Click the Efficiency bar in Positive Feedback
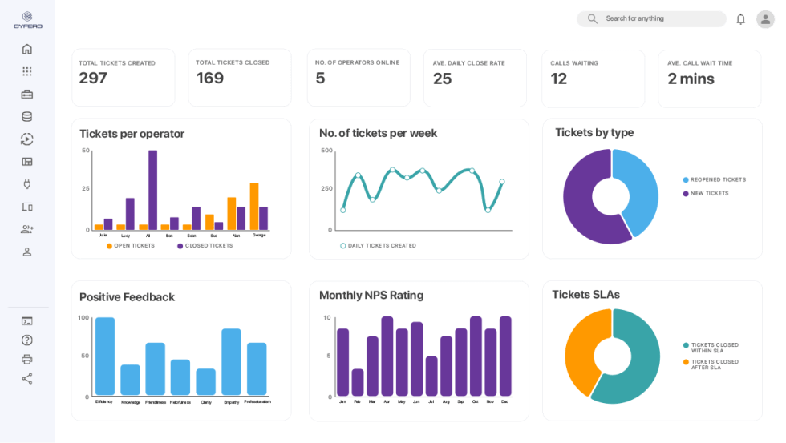The height and width of the screenshot is (443, 786). coord(105,356)
